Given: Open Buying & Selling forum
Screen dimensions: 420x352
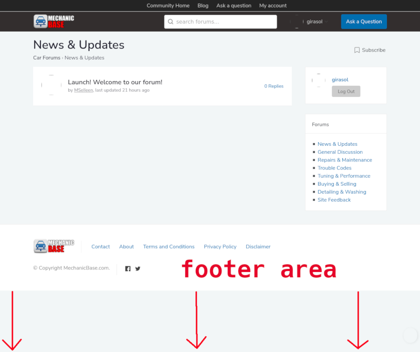Looking at the screenshot, I should click(x=337, y=184).
